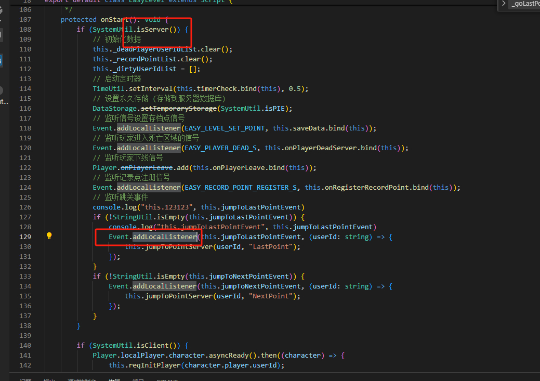Click the lightbulb quick-fix icon on line 129

coord(49,236)
